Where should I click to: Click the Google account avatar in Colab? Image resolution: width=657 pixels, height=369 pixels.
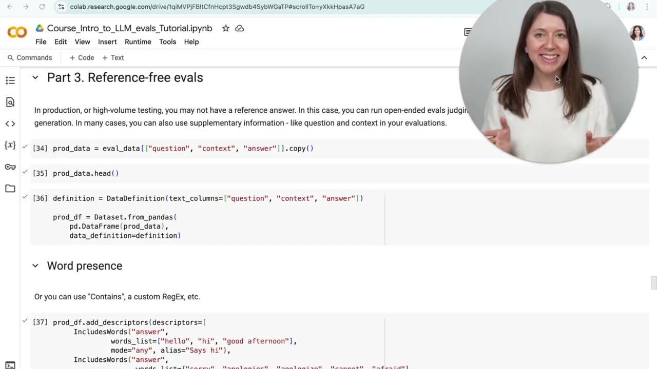637,33
